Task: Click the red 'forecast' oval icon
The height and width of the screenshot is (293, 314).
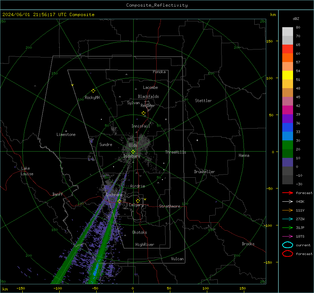Action: point(287,254)
